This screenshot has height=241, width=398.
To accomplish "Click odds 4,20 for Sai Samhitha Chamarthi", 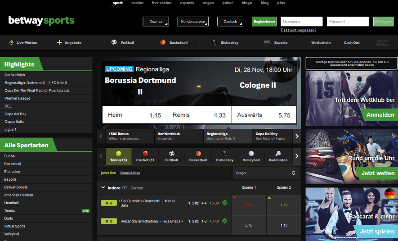I will click(249, 205).
